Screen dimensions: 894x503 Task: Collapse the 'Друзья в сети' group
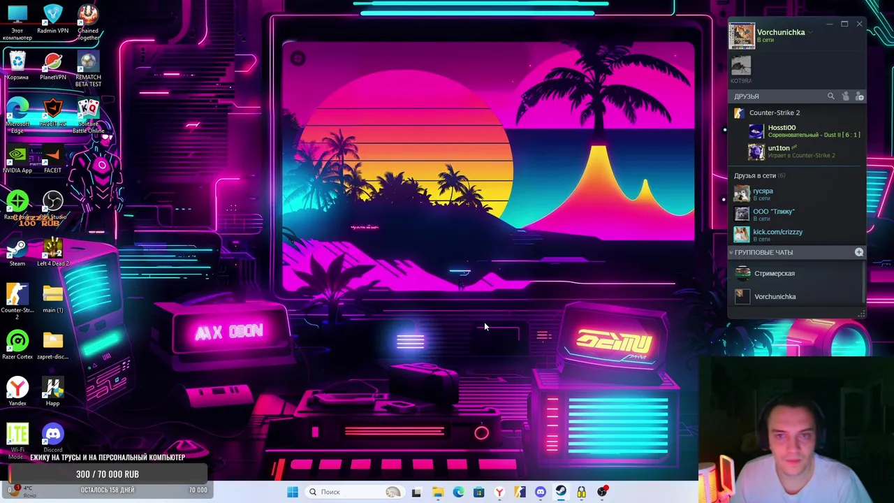click(x=759, y=175)
